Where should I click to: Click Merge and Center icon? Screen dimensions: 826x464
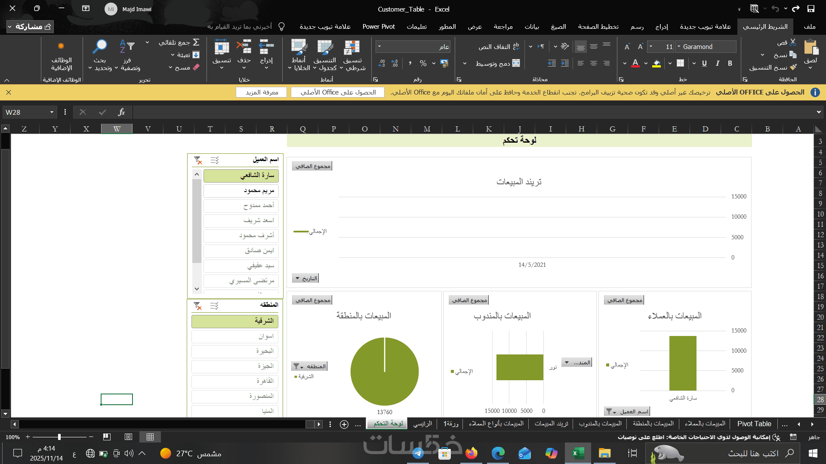[516, 63]
